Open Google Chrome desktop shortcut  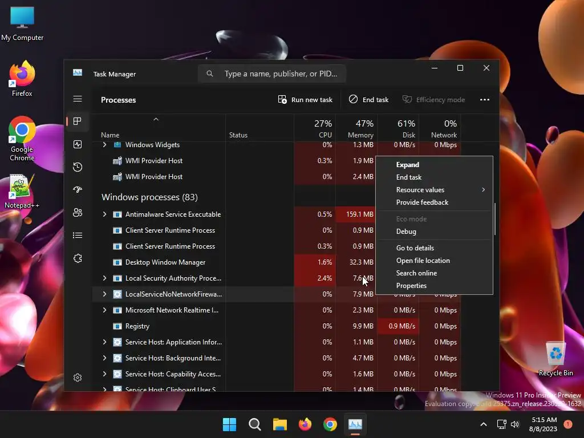click(x=22, y=139)
